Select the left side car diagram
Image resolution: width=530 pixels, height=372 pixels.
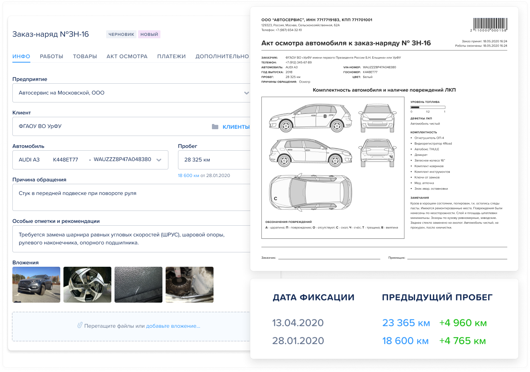310,118
